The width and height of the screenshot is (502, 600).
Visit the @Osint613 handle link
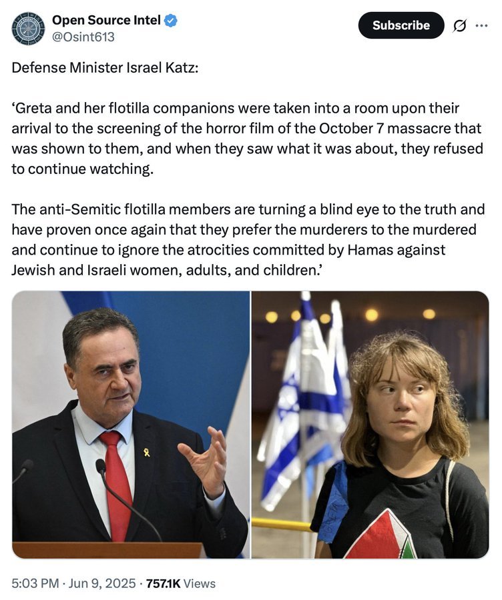pyautogui.click(x=83, y=37)
